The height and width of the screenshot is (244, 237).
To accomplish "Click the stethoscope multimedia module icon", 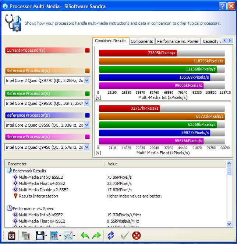I will [x=13, y=23].
